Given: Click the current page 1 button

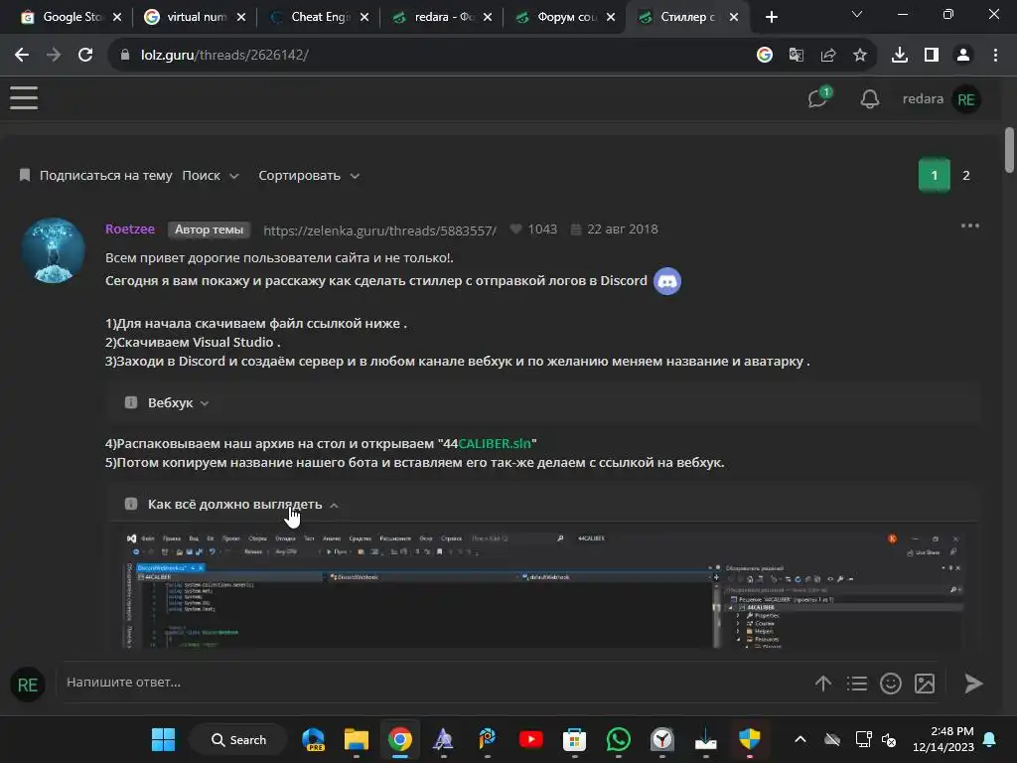Looking at the screenshot, I should pyautogui.click(x=934, y=175).
